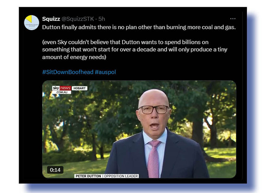Click the parenthetical paragraph mentioning Sky
Image resolution: width=270 pixels, height=193 pixels.
pos(135,49)
